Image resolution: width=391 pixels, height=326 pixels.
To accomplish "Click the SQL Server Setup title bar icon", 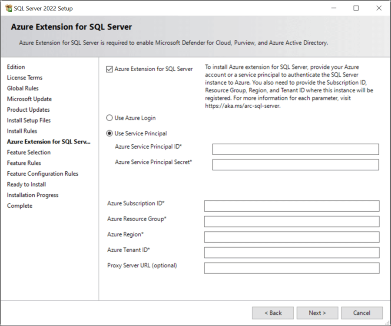I will click(x=9, y=8).
